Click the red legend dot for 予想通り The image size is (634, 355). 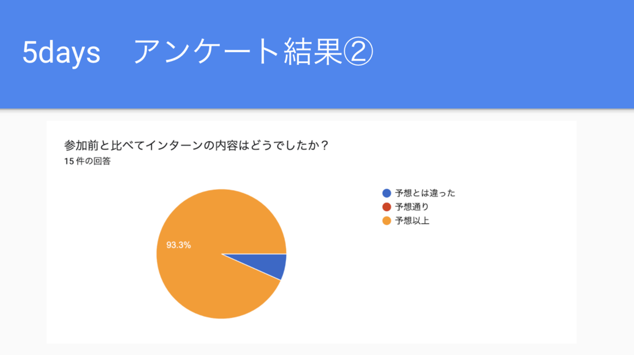(x=387, y=207)
